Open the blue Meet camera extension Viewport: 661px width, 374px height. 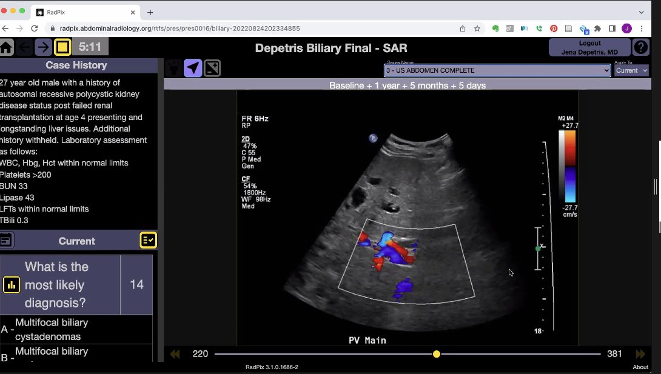pyautogui.click(x=525, y=28)
